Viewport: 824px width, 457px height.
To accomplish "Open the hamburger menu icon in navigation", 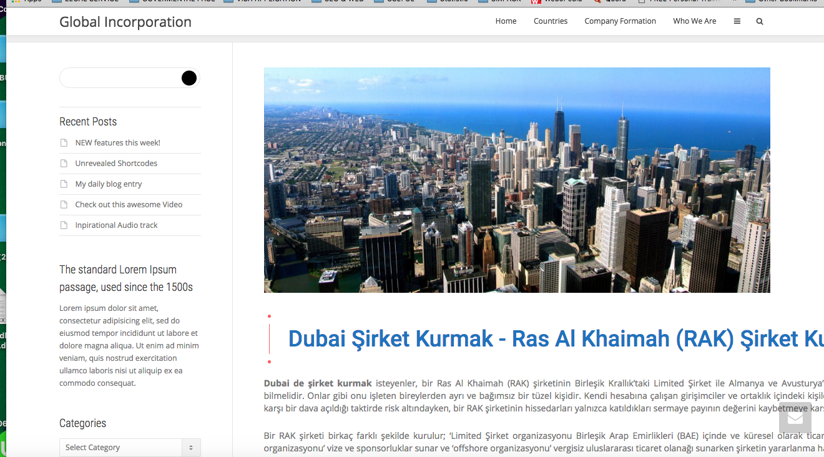I will pos(737,21).
